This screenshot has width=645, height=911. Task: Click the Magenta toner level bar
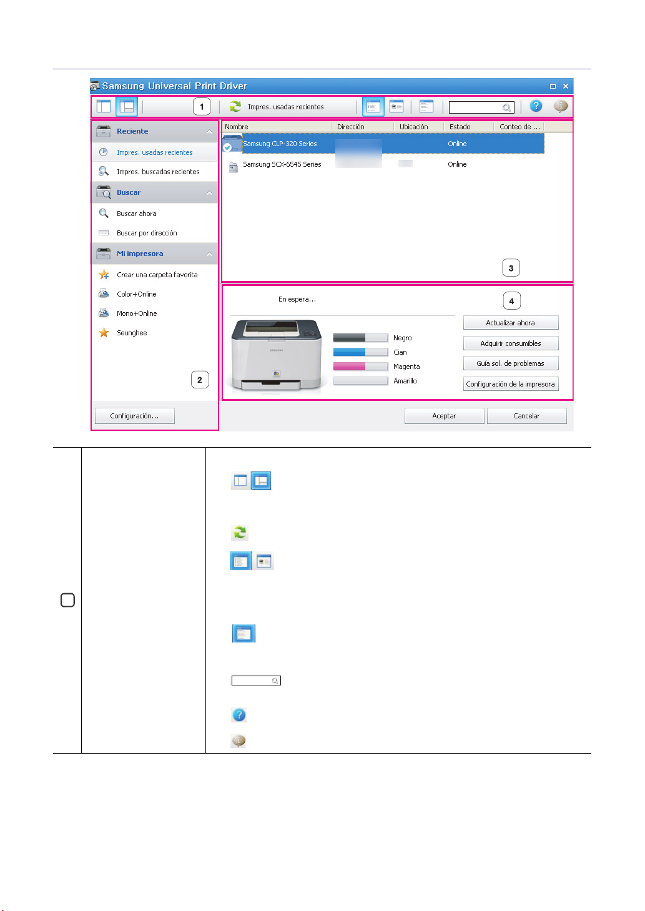click(361, 367)
